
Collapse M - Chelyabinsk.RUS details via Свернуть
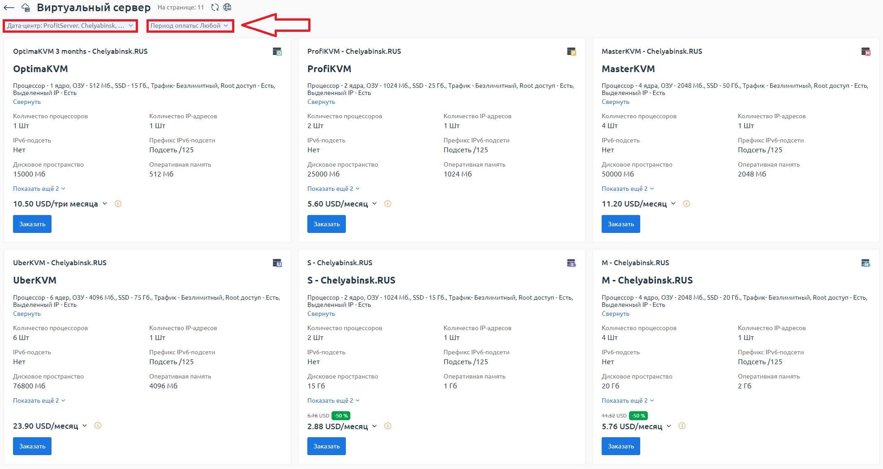616,314
